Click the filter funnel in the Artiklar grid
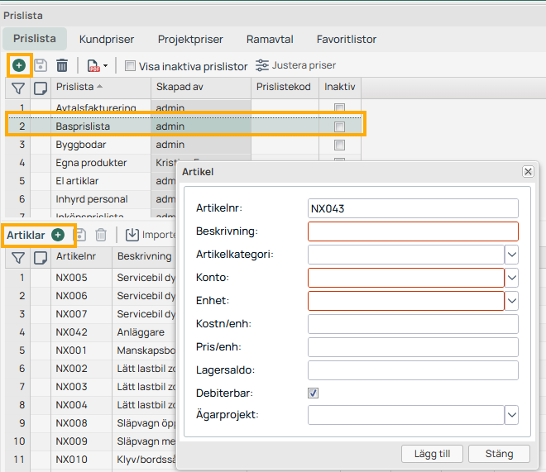Screen dimensions: 546x472 tap(18, 257)
